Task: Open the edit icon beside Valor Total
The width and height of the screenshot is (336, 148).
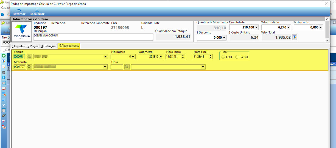Action: point(295,37)
